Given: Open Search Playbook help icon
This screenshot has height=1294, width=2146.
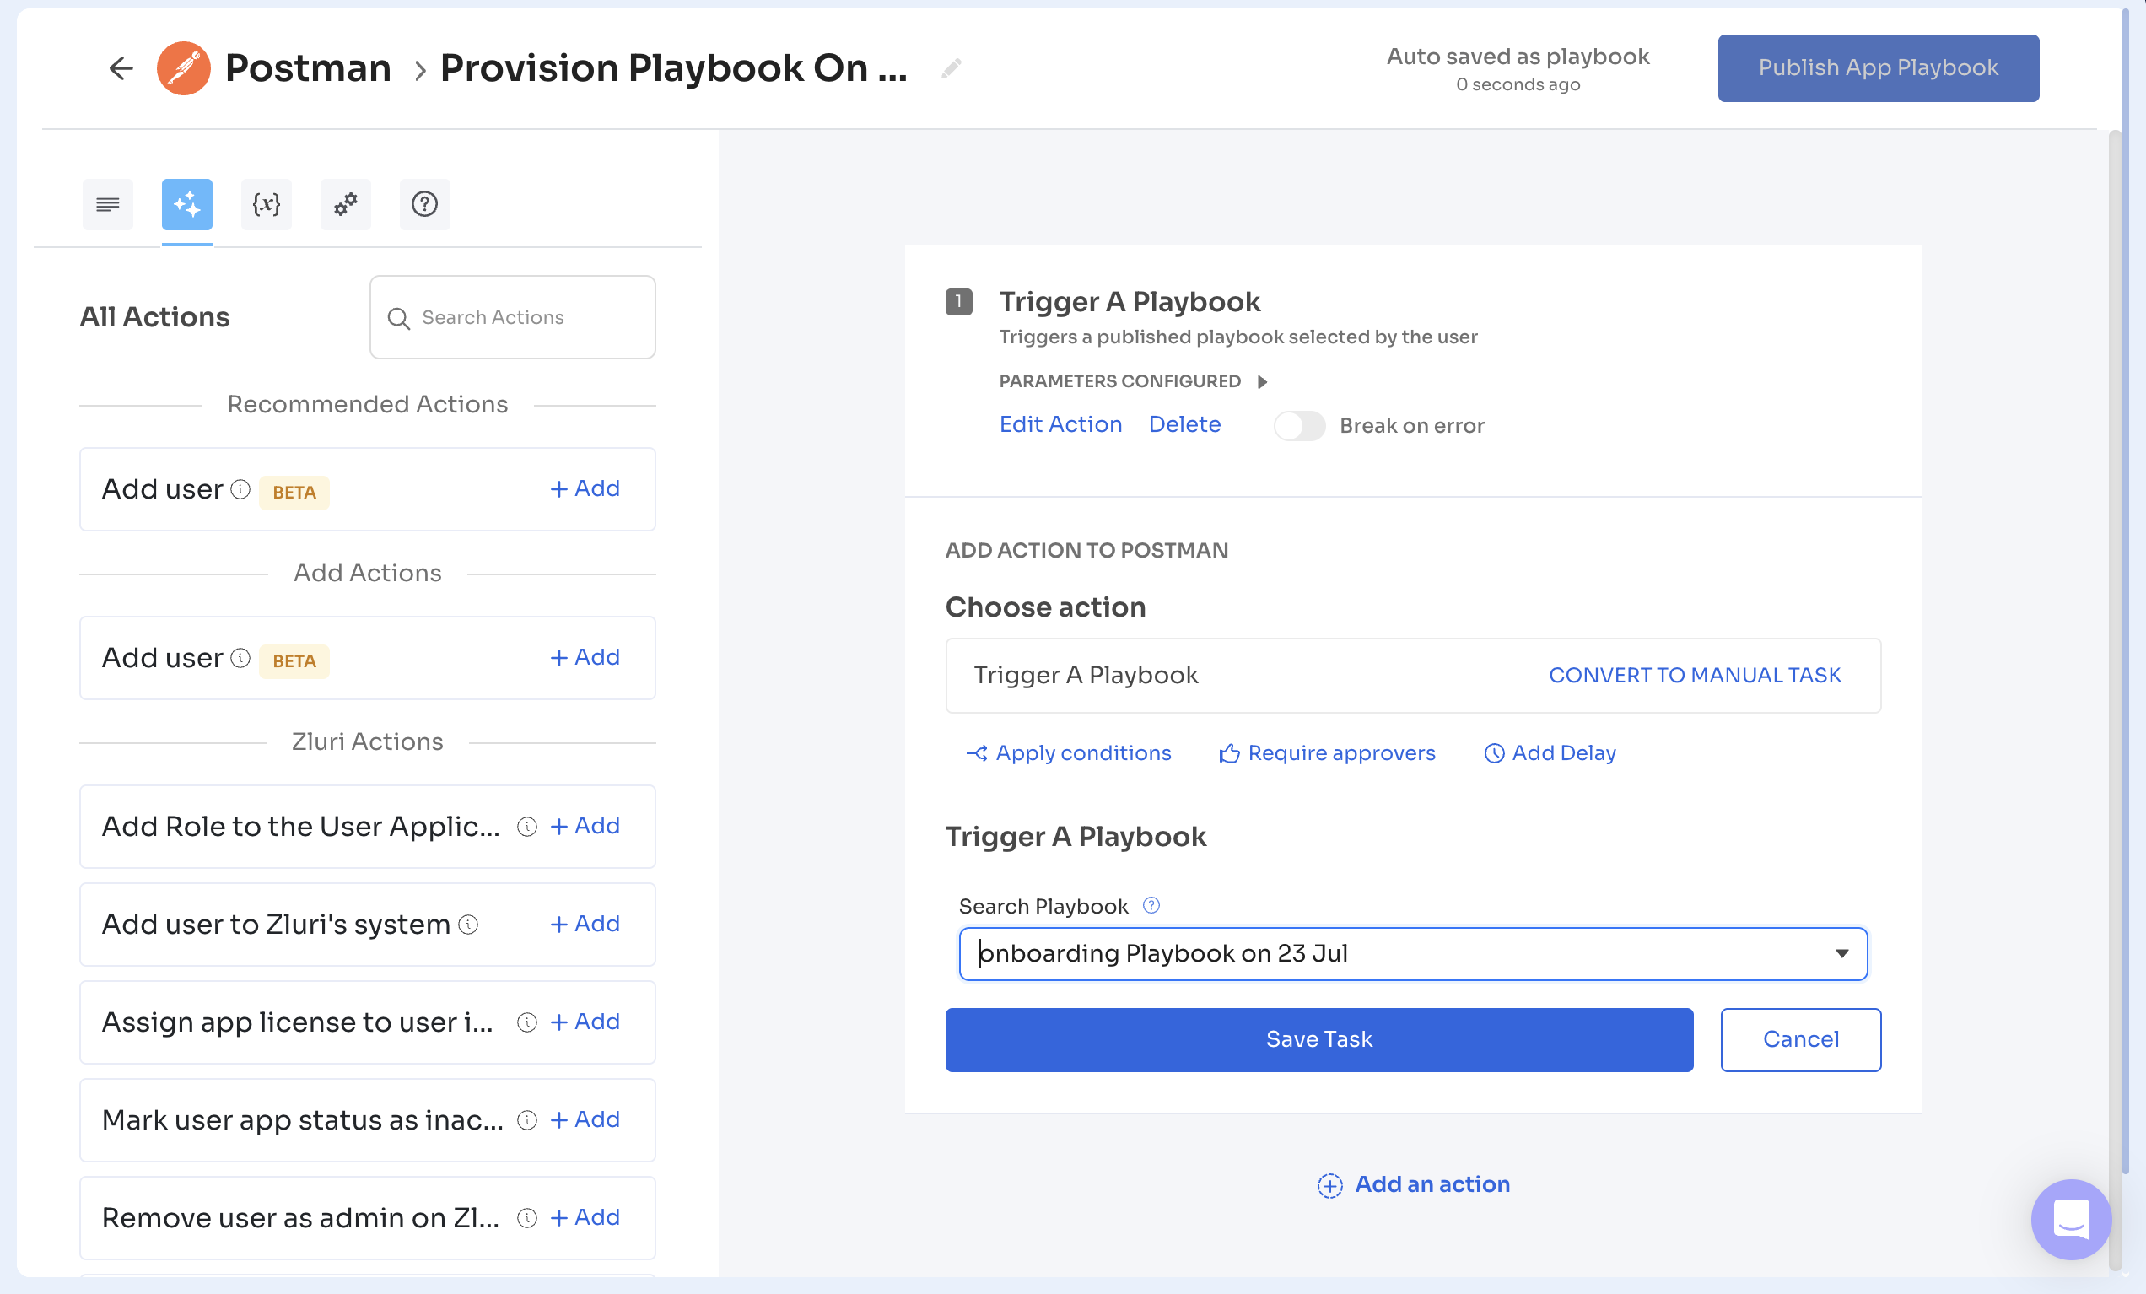Looking at the screenshot, I should click(1151, 906).
